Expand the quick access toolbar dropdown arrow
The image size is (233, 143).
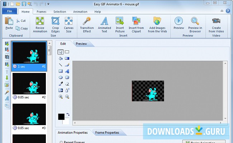pyautogui.click(x=48, y=4)
